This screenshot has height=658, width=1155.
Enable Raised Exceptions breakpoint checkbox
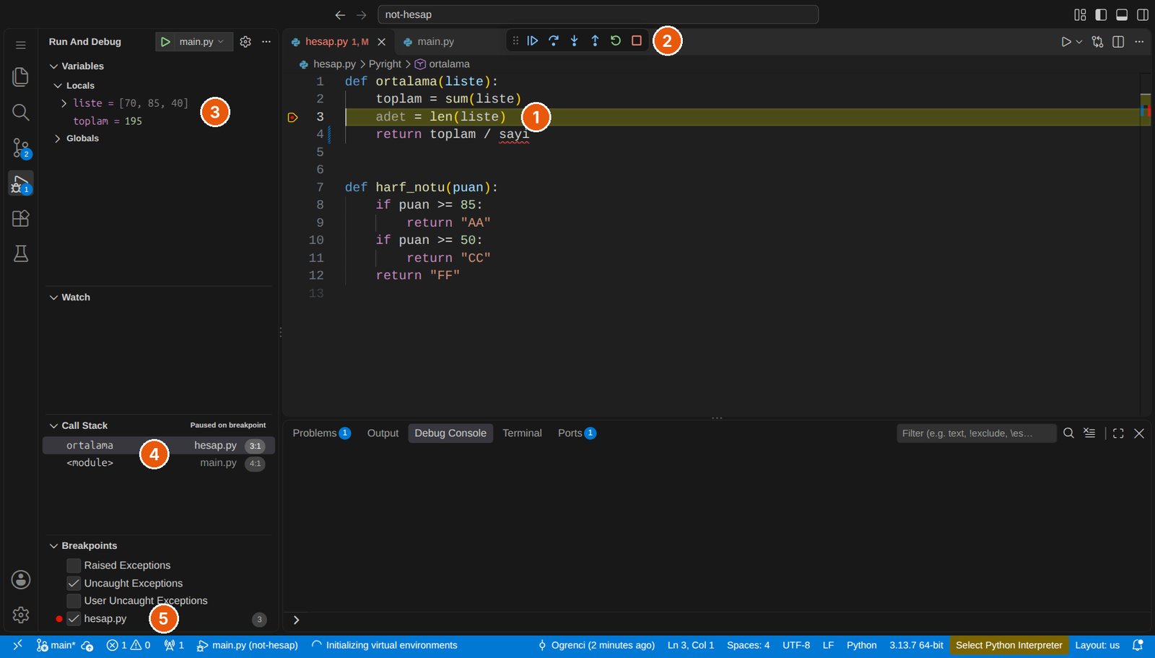pyautogui.click(x=74, y=566)
